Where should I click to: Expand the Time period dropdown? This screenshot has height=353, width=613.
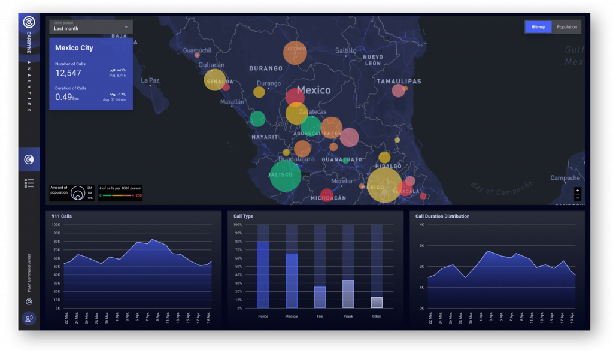(x=91, y=26)
